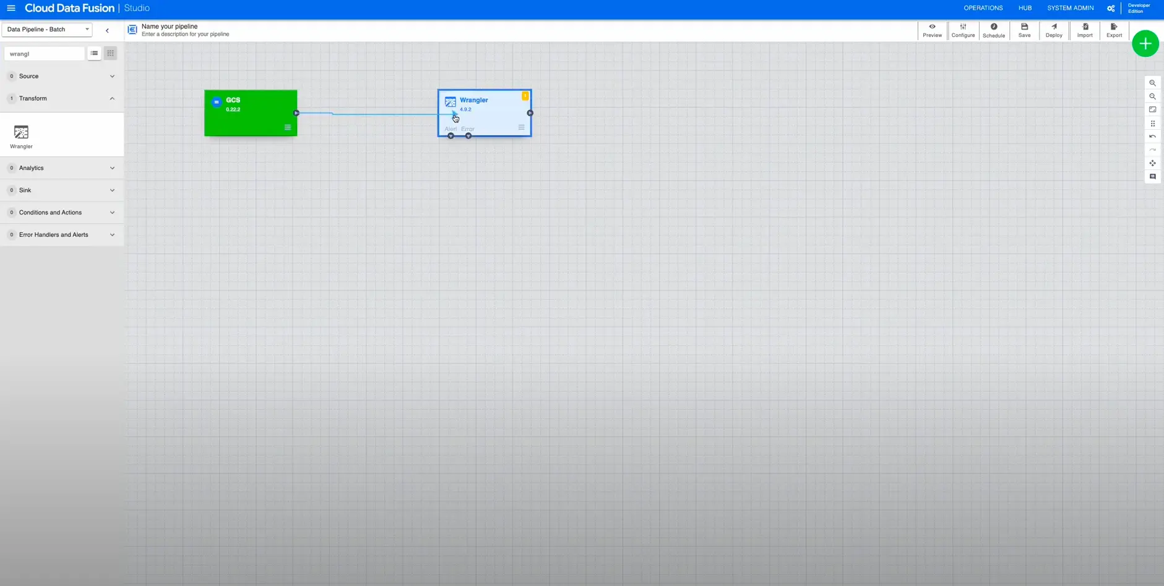Click 'Name your pipeline' title
1164x586 pixels.
pos(170,27)
